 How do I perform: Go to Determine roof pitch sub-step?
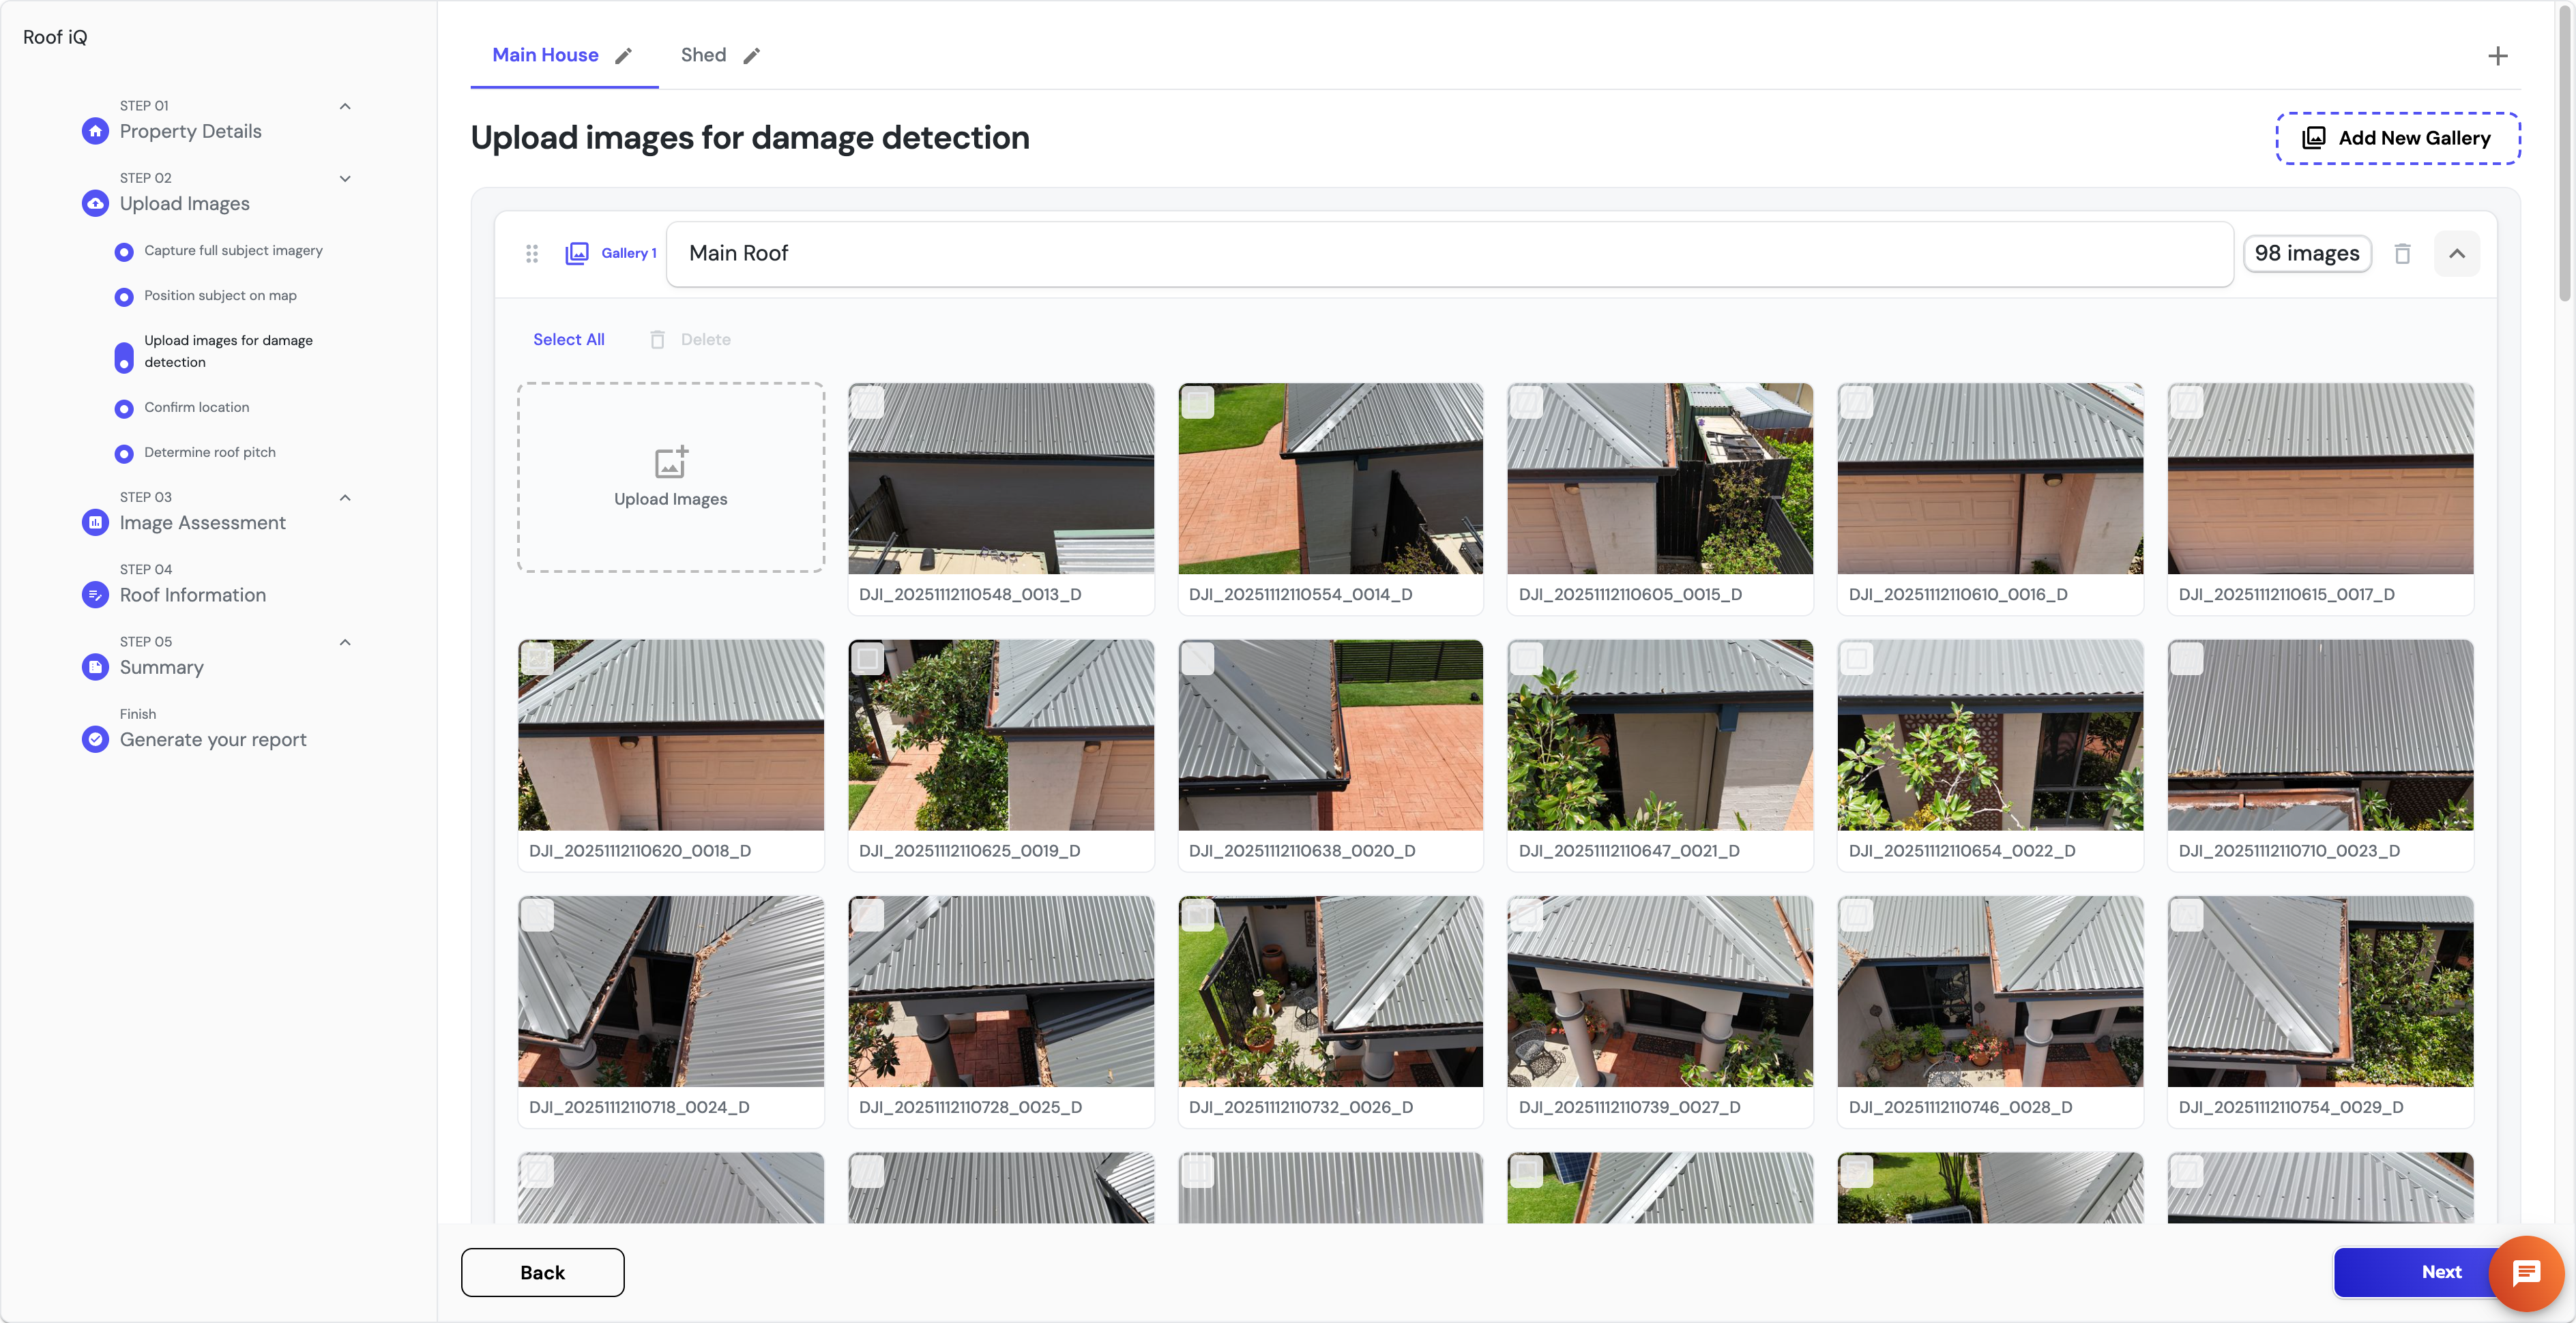[210, 453]
